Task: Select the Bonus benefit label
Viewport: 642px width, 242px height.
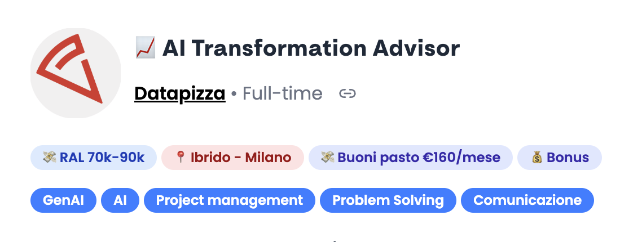Action: coord(568,158)
